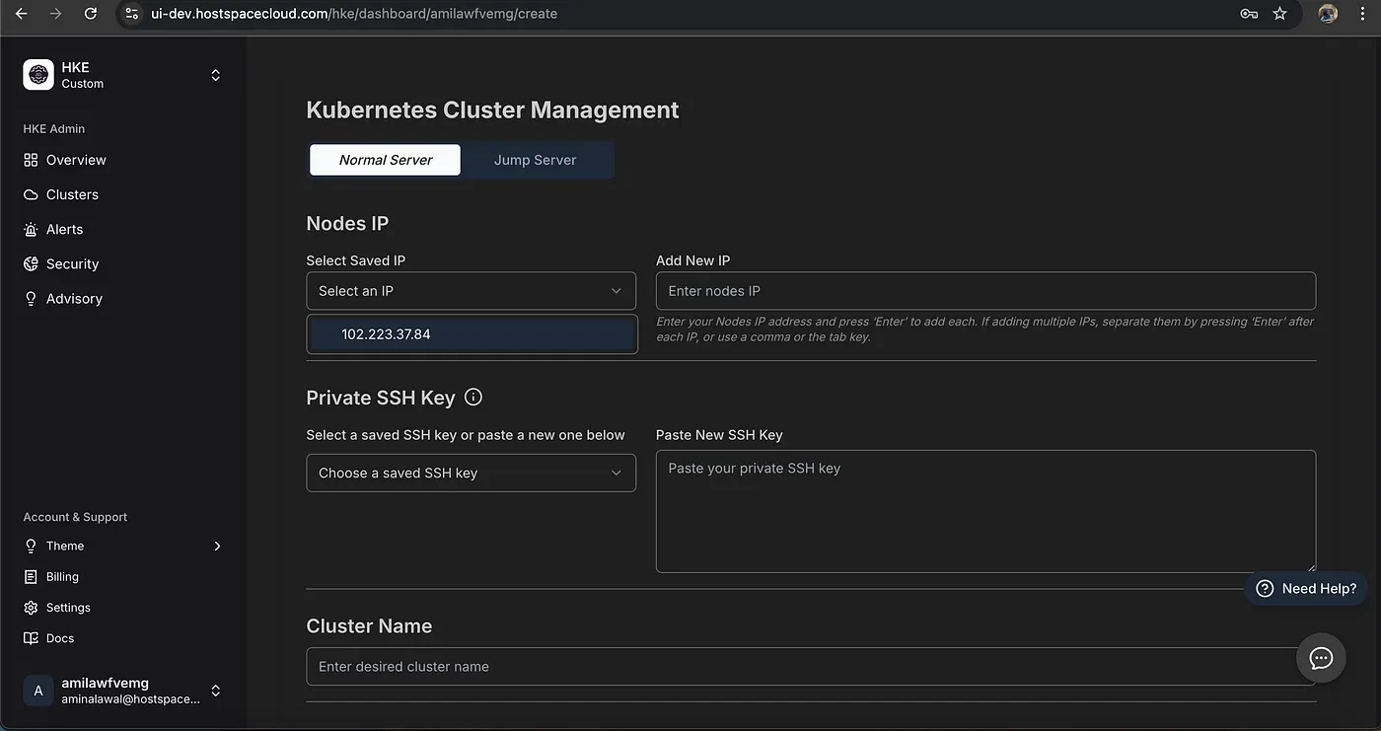Focus the Enter nodes IP field
This screenshot has width=1381, height=731.
click(986, 291)
